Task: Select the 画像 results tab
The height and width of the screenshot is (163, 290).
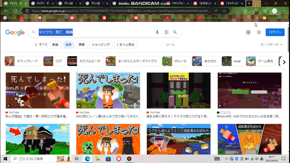Action: click(69, 45)
